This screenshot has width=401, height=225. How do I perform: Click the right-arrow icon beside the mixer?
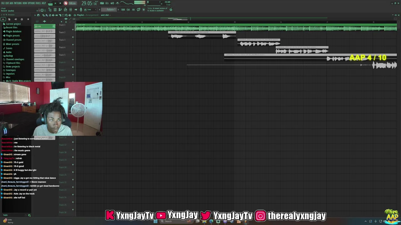76,10
